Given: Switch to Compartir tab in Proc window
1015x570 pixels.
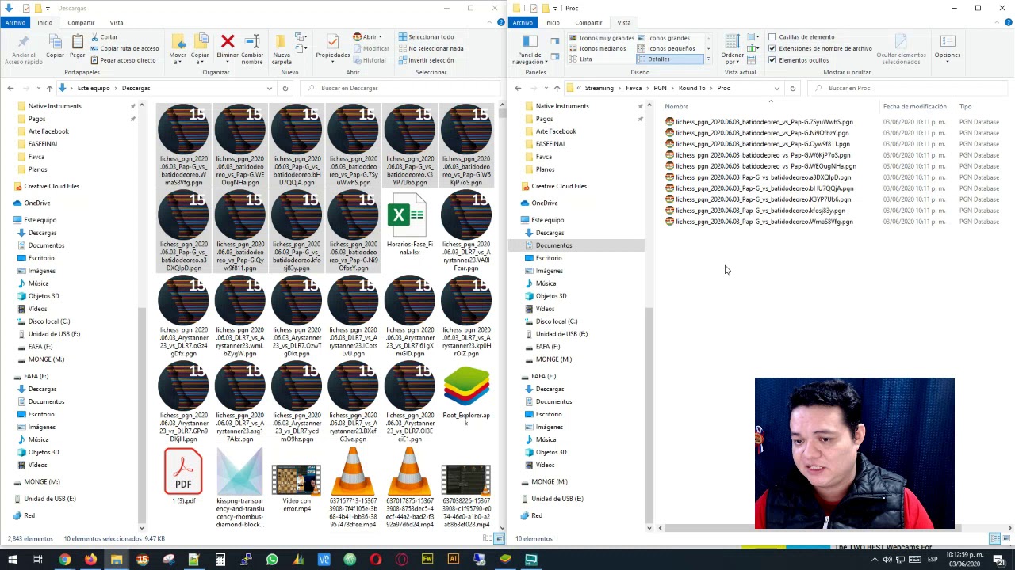Looking at the screenshot, I should pyautogui.click(x=588, y=22).
